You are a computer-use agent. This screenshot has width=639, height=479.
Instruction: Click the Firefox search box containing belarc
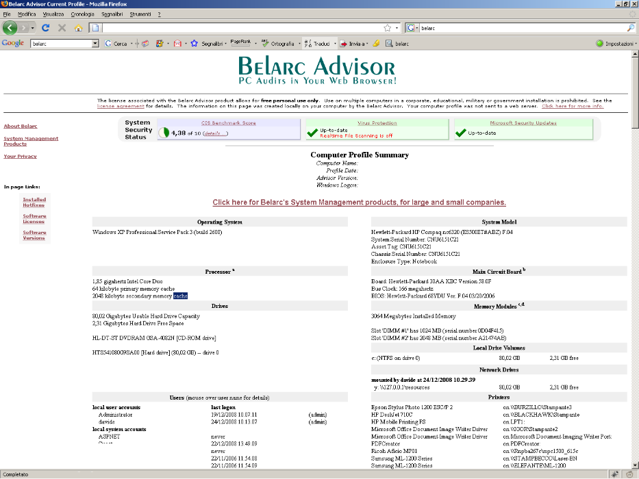tap(523, 27)
